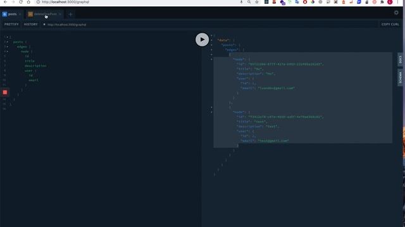The image size is (405, 227).
Task: Click COPY CURL button
Action: (390, 24)
